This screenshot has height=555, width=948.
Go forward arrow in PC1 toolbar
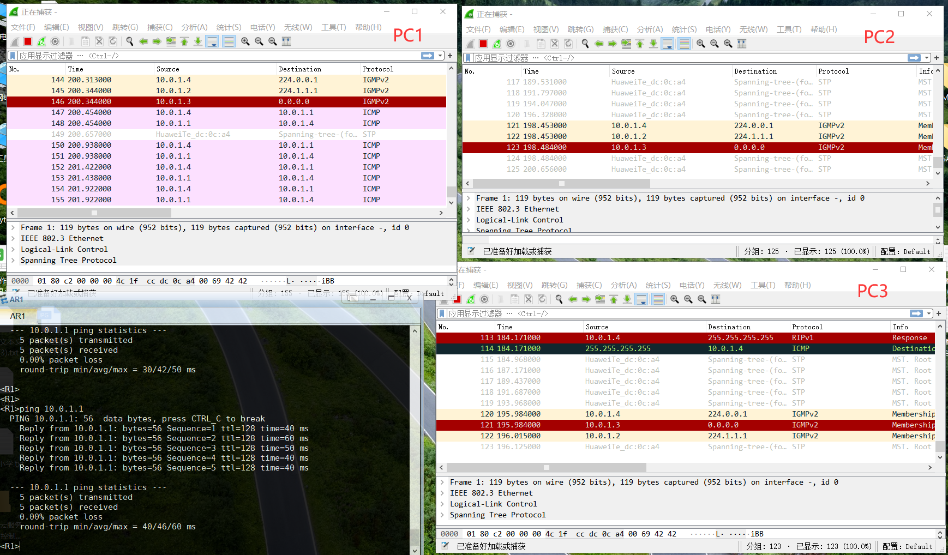tap(157, 41)
